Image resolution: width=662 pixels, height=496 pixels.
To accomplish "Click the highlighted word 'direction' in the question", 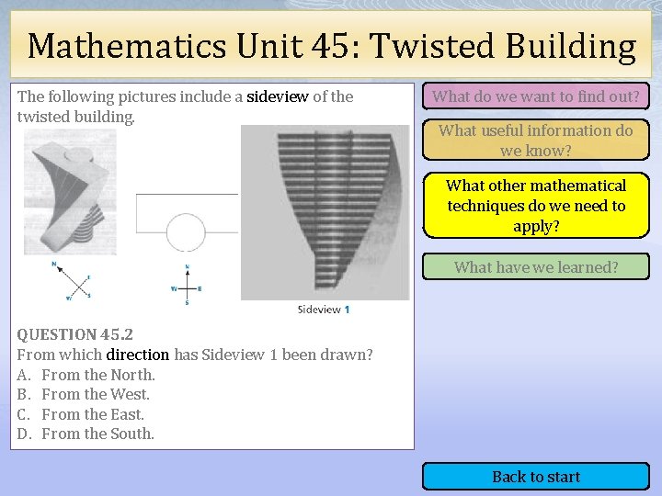I will (x=138, y=355).
